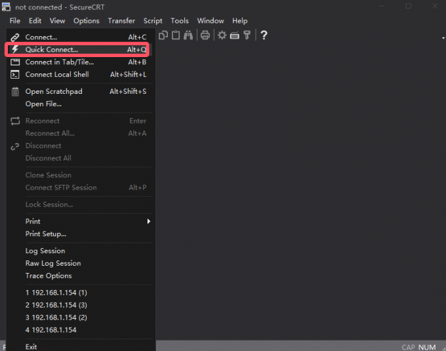Click the Help question mark icon
The image size is (446, 351).
tap(264, 35)
